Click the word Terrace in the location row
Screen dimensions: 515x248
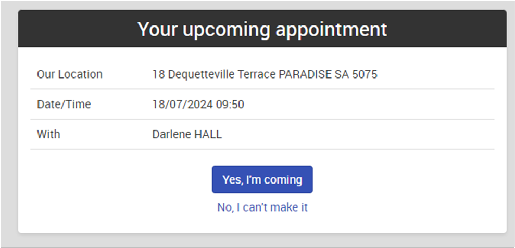[x=256, y=74]
